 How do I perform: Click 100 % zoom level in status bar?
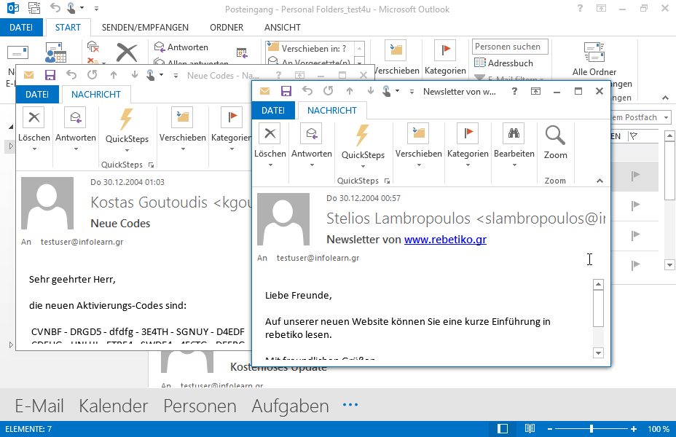coord(658,429)
